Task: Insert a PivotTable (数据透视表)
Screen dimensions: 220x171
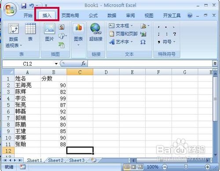Action: [x=13, y=35]
